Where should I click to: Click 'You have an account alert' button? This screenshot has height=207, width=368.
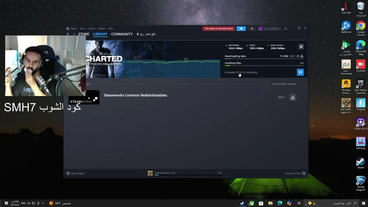(219, 28)
